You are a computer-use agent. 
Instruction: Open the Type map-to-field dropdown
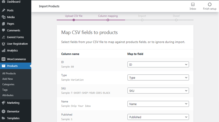pos(158,78)
